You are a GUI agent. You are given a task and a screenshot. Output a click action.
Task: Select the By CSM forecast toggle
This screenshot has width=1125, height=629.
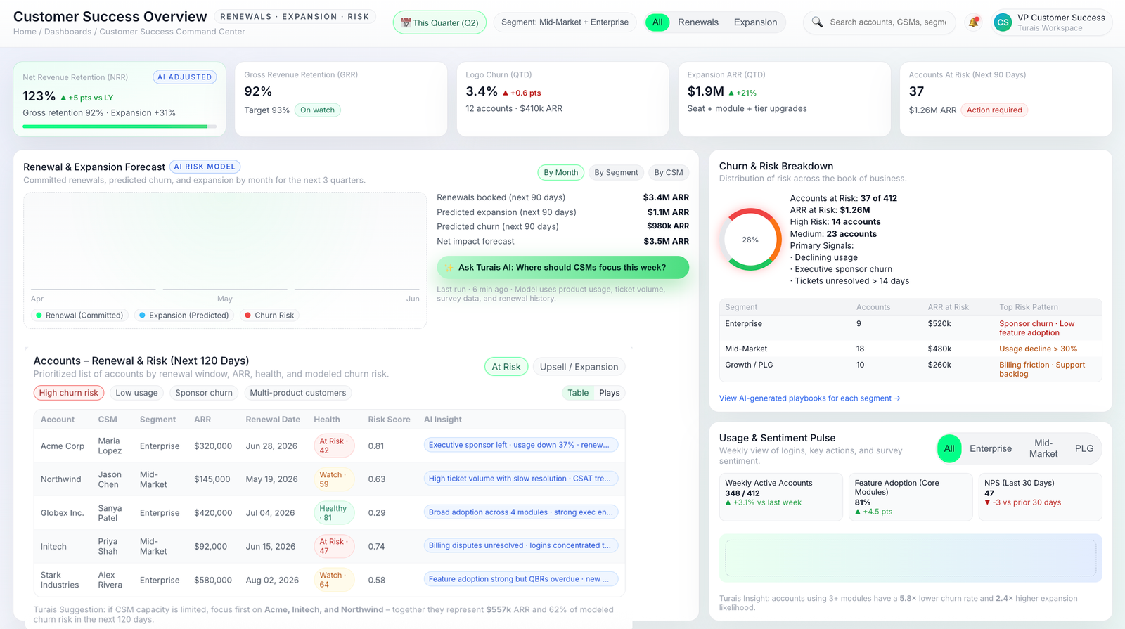point(669,172)
